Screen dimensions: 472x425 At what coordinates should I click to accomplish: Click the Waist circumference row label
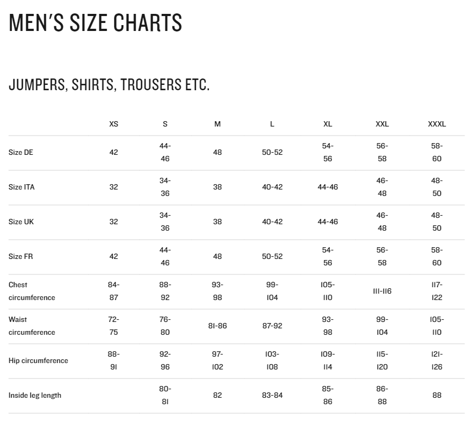pyautogui.click(x=32, y=326)
